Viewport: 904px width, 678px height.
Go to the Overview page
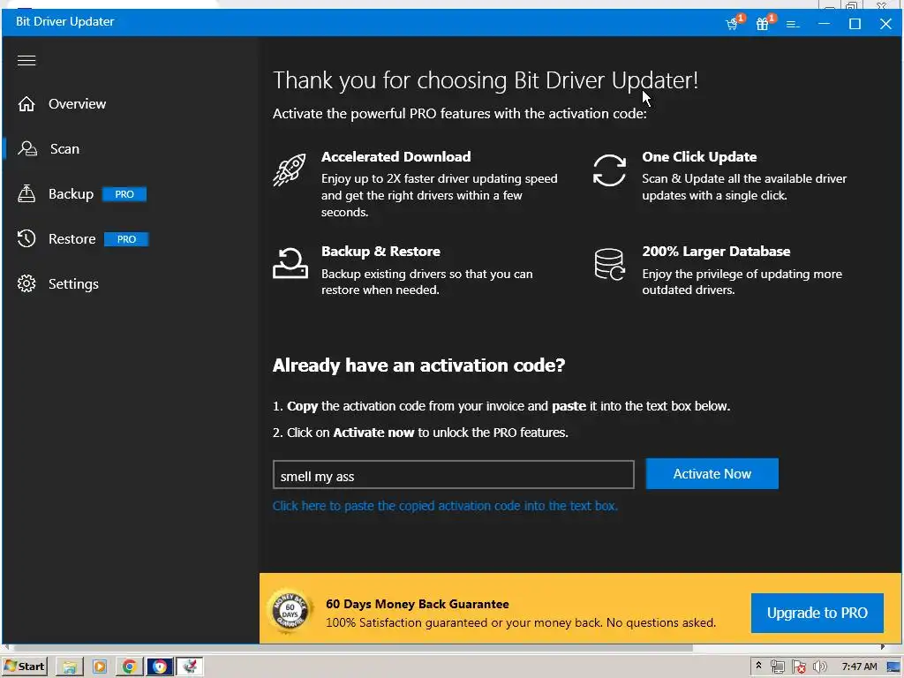(x=77, y=104)
